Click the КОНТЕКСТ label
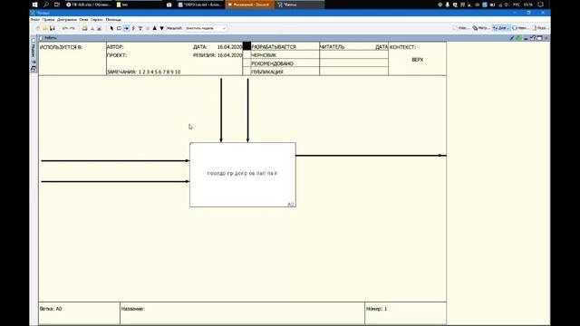 pyautogui.click(x=402, y=47)
